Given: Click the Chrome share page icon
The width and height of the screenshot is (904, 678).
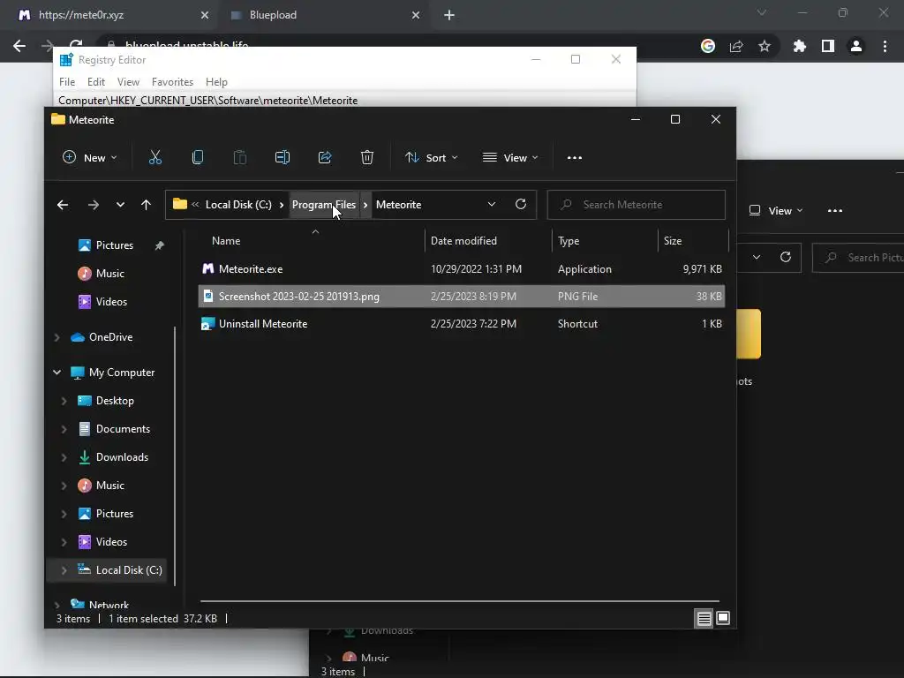Looking at the screenshot, I should [x=736, y=46].
